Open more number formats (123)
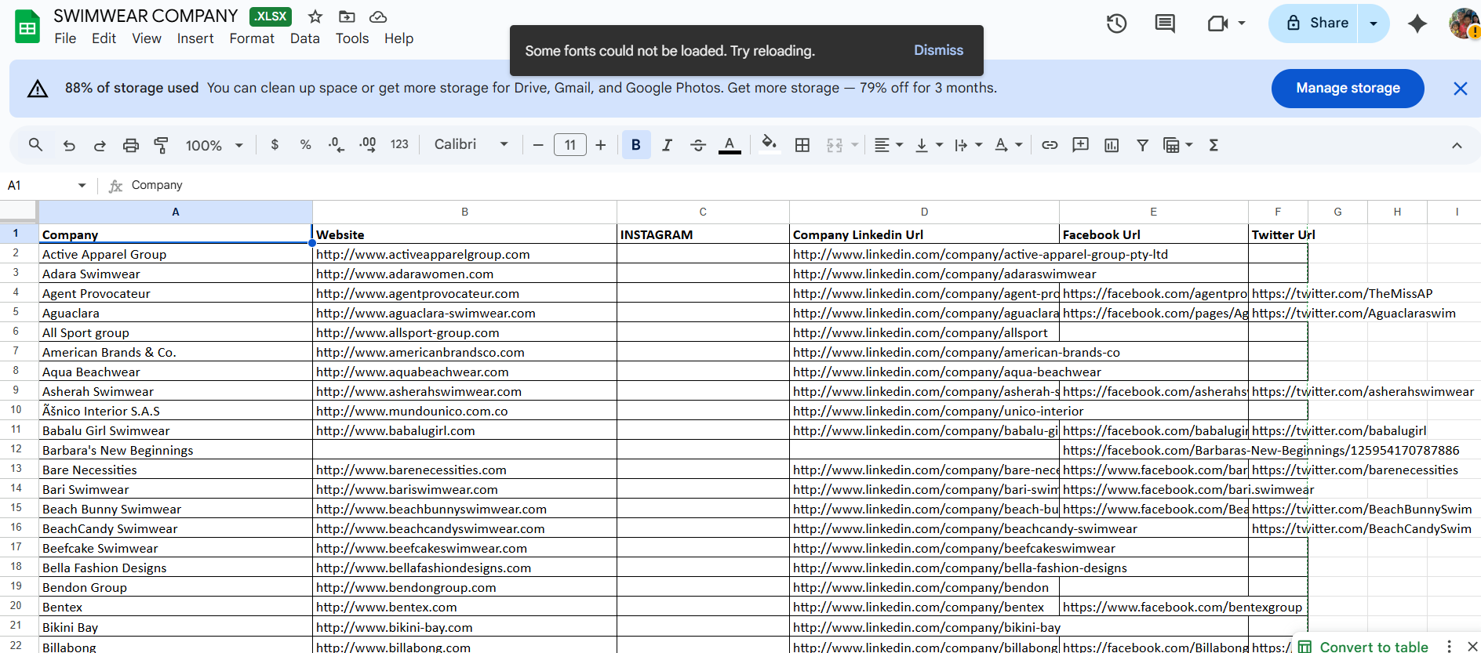The width and height of the screenshot is (1481, 653). (399, 145)
